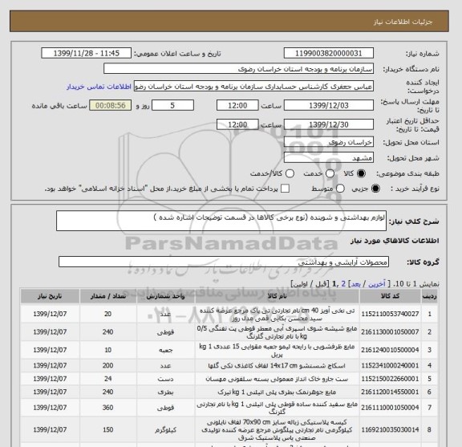This screenshot has height=447, width=462.
Task: Click the تعداد / مقدار column header
Action: pos(108,296)
